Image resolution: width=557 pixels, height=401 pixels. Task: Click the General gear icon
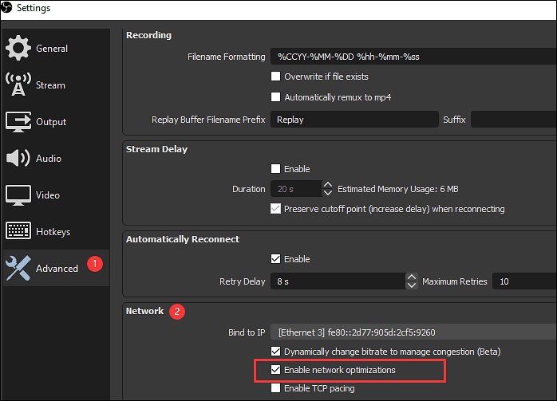[x=18, y=49]
